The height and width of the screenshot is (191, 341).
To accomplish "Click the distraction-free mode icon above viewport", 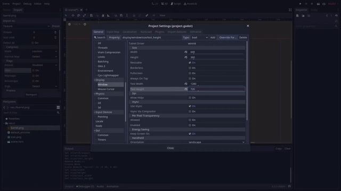I will 290,10.
